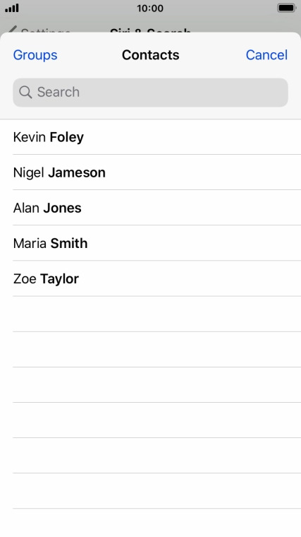
Task: Tap the blank space right of Kevin Foley's name
Action: (191, 137)
